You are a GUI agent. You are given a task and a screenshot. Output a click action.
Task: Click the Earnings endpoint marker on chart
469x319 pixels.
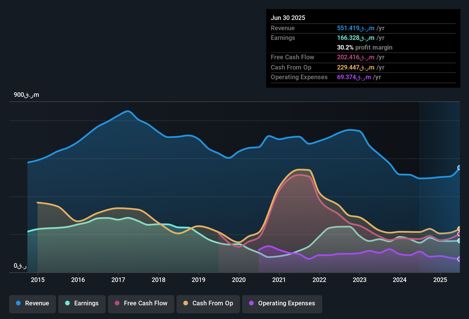459,241
